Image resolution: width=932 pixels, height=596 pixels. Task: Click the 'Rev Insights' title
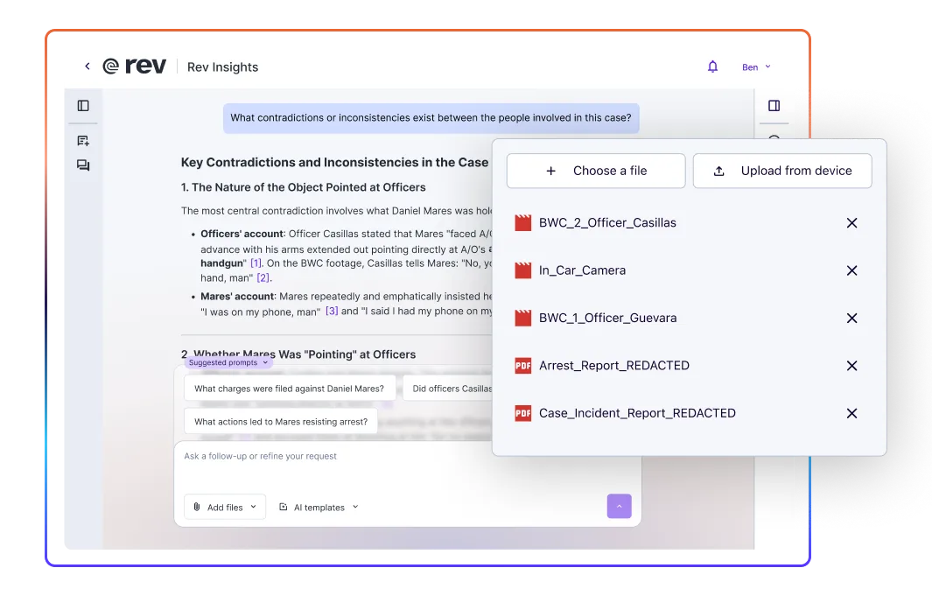[x=222, y=67]
